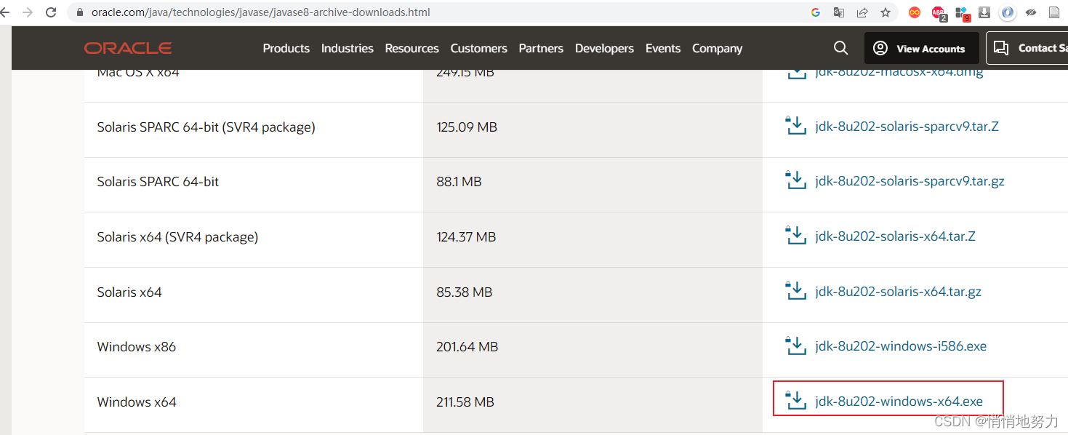The image size is (1068, 435).
Task: Click the 'Solaris SPARC 64-bit' label
Action: [x=158, y=181]
